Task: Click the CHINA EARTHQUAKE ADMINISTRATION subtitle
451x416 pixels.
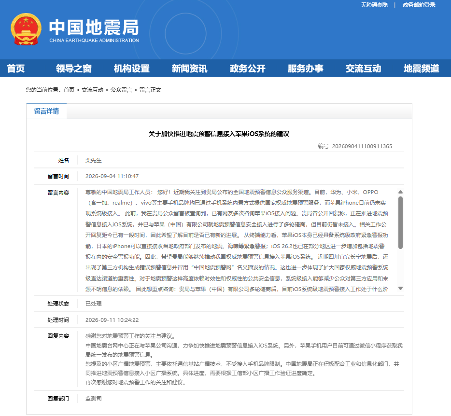Action: point(94,41)
